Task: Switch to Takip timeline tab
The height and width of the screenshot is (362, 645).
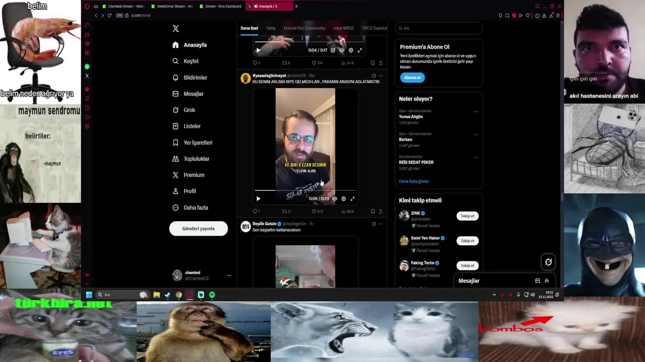Action: point(271,28)
